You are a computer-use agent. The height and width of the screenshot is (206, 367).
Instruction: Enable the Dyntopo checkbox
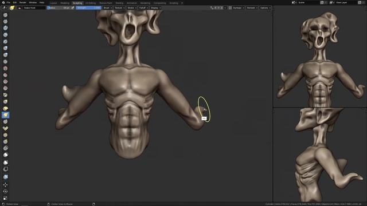tap(230, 7)
